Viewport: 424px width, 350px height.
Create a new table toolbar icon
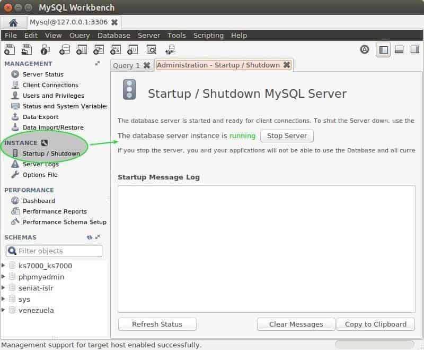coord(82,49)
